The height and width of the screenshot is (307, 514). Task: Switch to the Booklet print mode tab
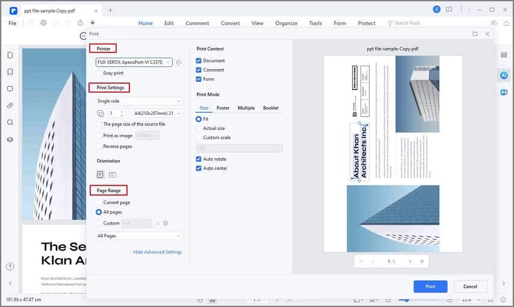270,108
